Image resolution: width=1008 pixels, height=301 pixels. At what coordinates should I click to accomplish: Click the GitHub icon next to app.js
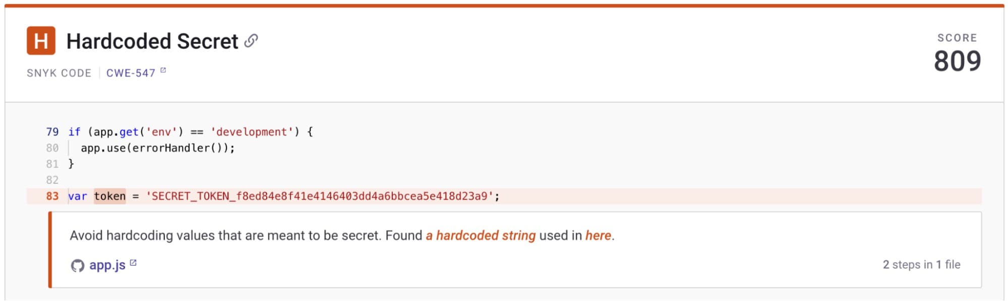point(77,265)
